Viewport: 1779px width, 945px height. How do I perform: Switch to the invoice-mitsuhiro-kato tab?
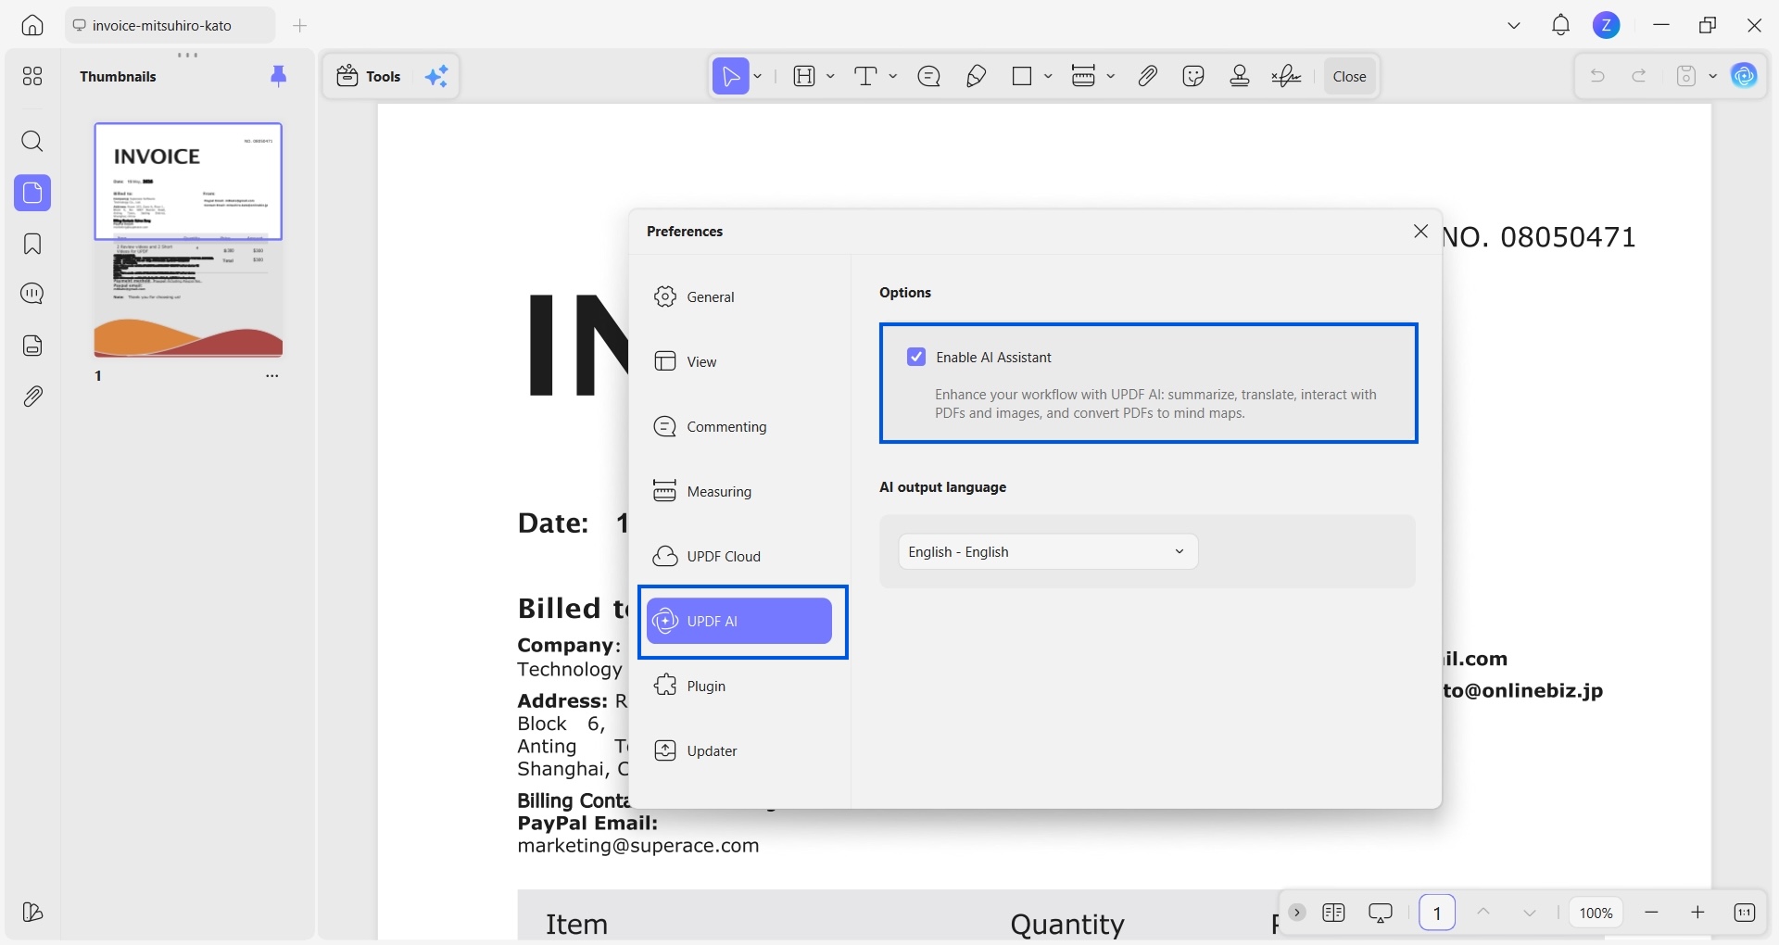pyautogui.click(x=170, y=26)
